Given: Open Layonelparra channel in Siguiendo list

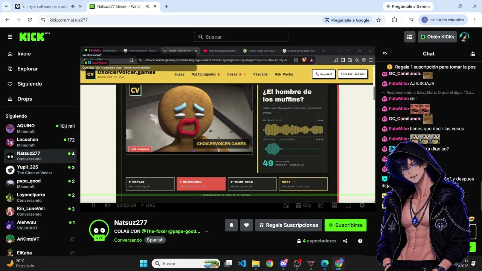Looking at the screenshot, I should (40, 198).
